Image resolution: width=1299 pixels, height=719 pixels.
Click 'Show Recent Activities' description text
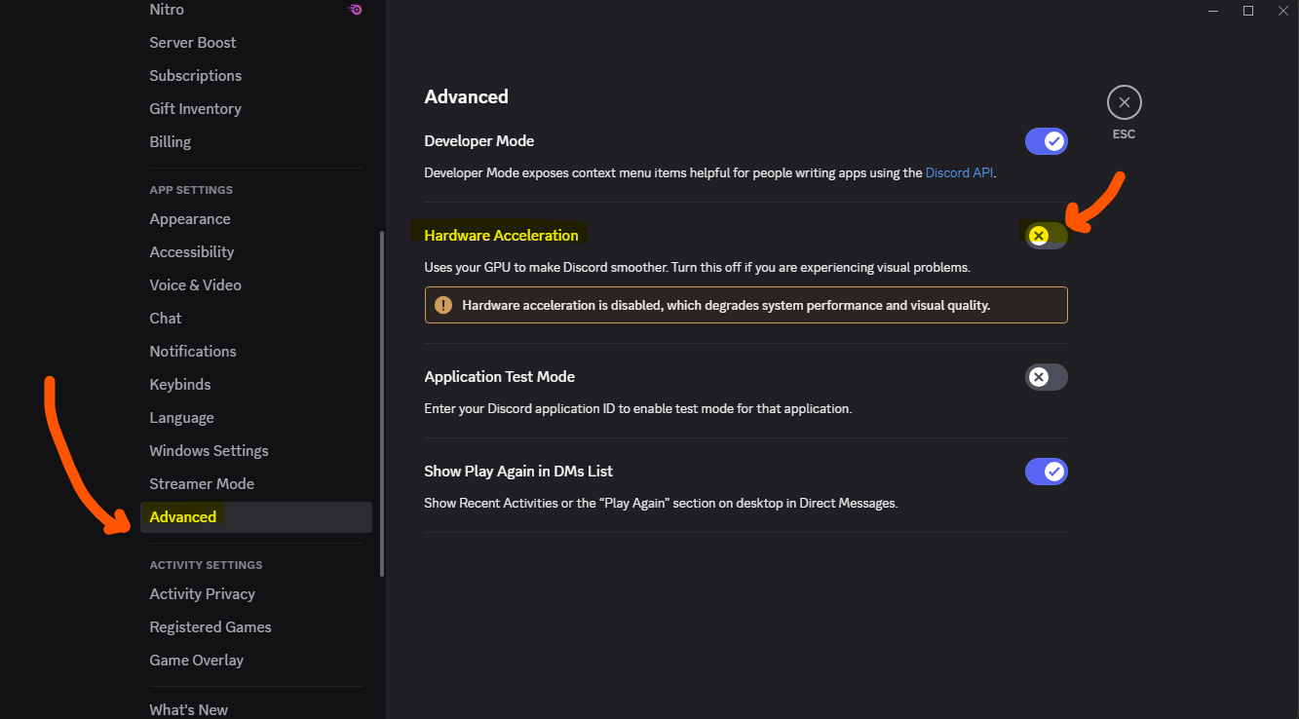661,504
